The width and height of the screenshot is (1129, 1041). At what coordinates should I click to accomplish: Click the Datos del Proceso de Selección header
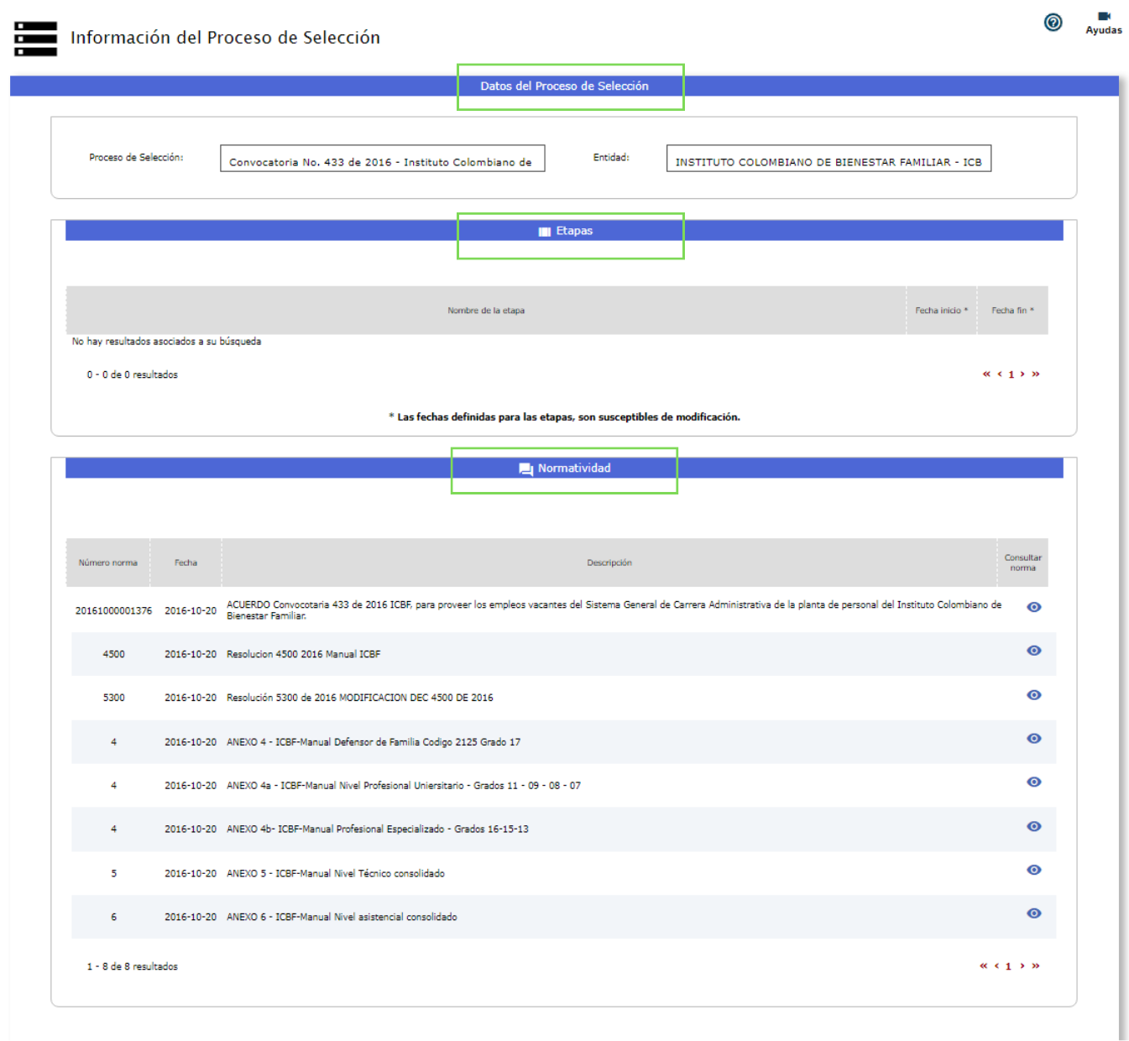(x=564, y=86)
